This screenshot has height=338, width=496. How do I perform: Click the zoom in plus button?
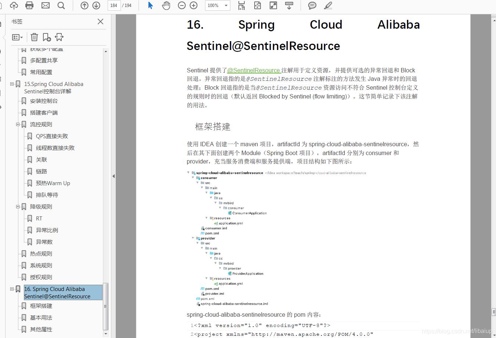click(193, 6)
